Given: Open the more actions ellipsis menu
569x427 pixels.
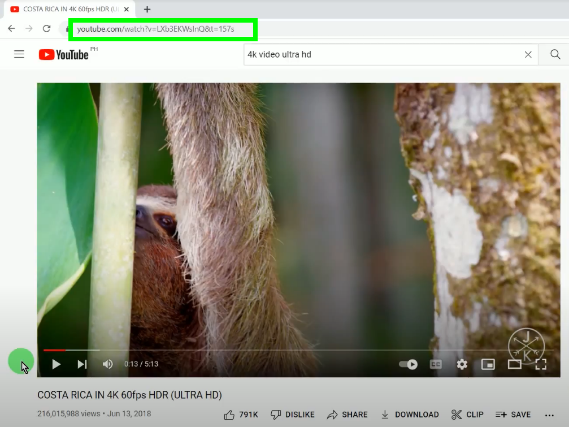Looking at the screenshot, I should [x=549, y=415].
